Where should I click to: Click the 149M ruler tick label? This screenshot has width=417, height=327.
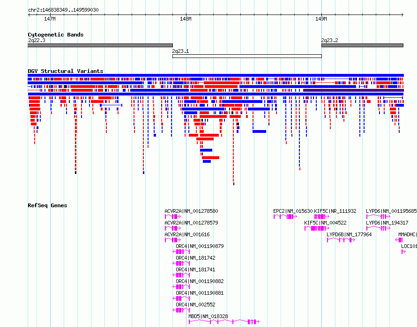pyautogui.click(x=321, y=19)
